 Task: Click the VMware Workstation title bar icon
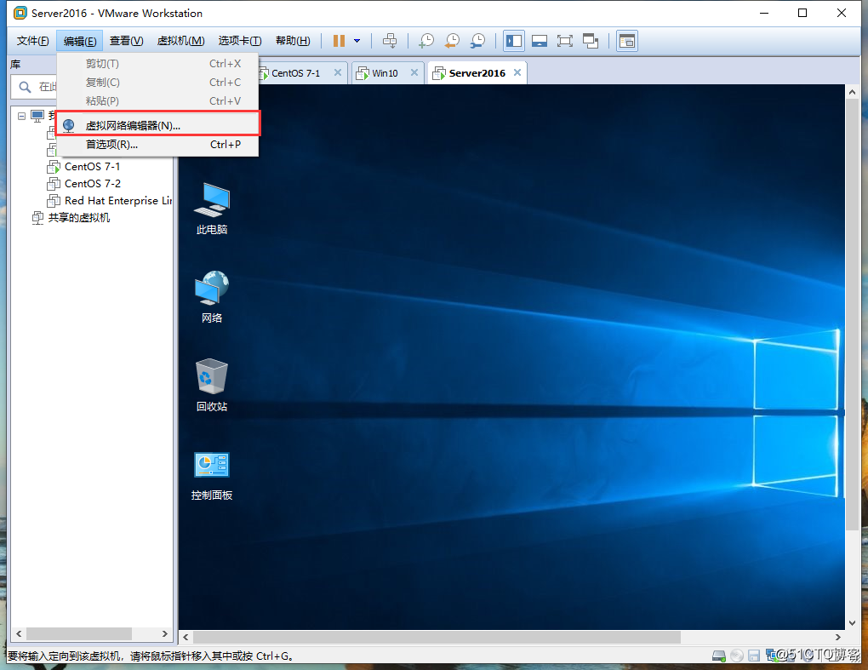20,13
